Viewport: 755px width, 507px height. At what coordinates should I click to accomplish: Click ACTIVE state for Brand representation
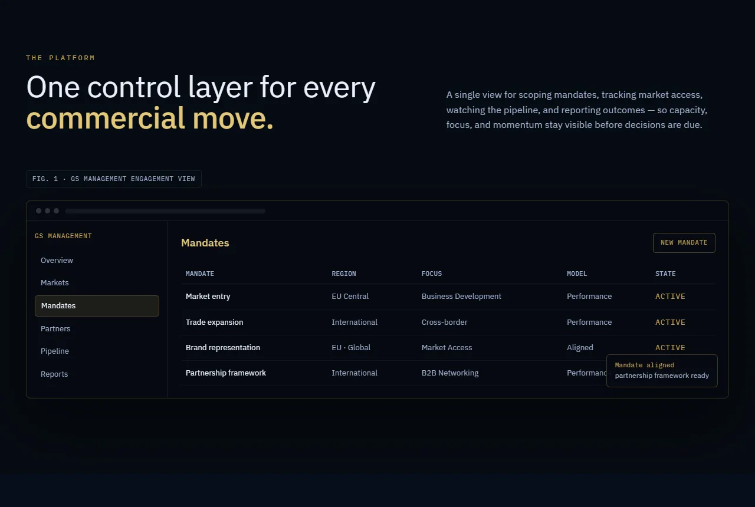point(670,348)
